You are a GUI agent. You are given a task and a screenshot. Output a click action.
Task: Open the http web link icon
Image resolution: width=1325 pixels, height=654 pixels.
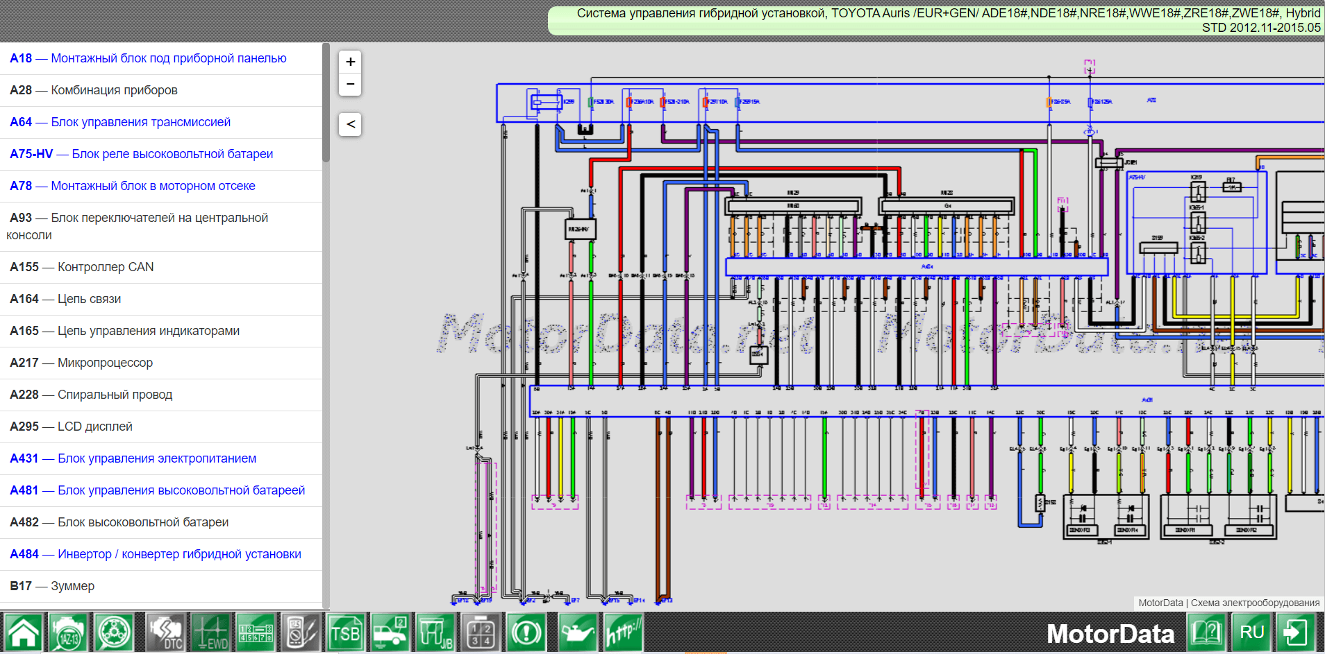pos(623,633)
